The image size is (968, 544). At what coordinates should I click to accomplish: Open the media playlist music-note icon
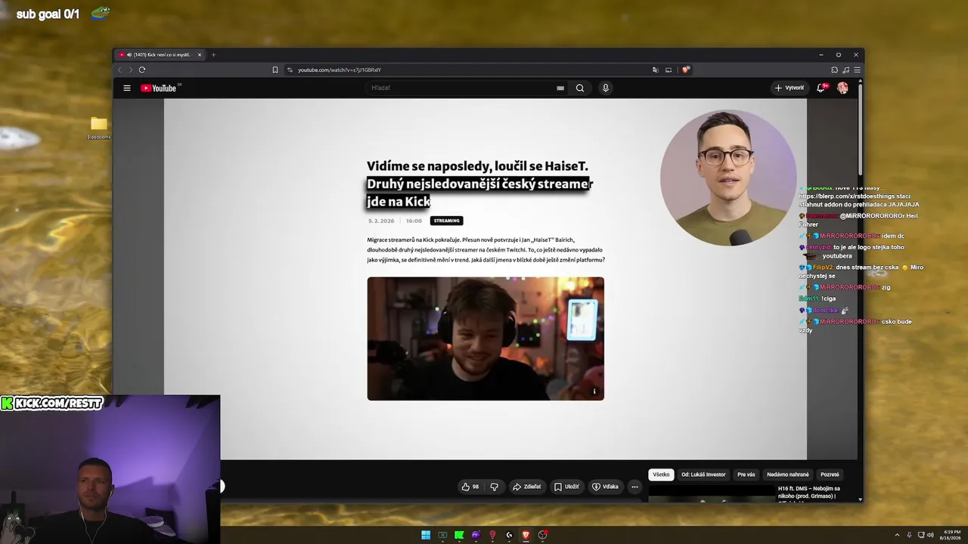[845, 70]
